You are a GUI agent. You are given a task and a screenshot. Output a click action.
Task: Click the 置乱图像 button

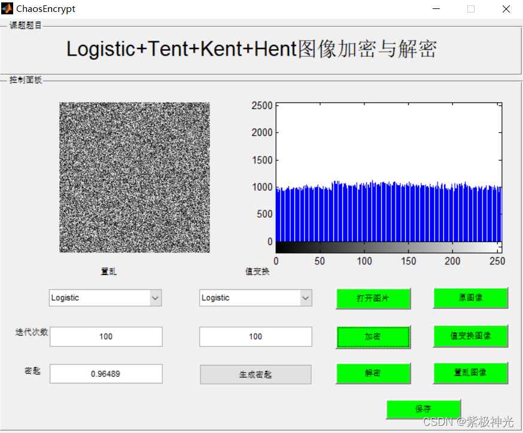470,373
